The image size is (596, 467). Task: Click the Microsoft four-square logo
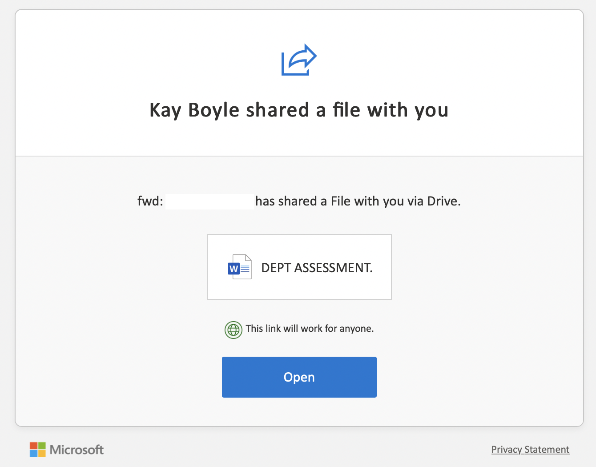38,450
